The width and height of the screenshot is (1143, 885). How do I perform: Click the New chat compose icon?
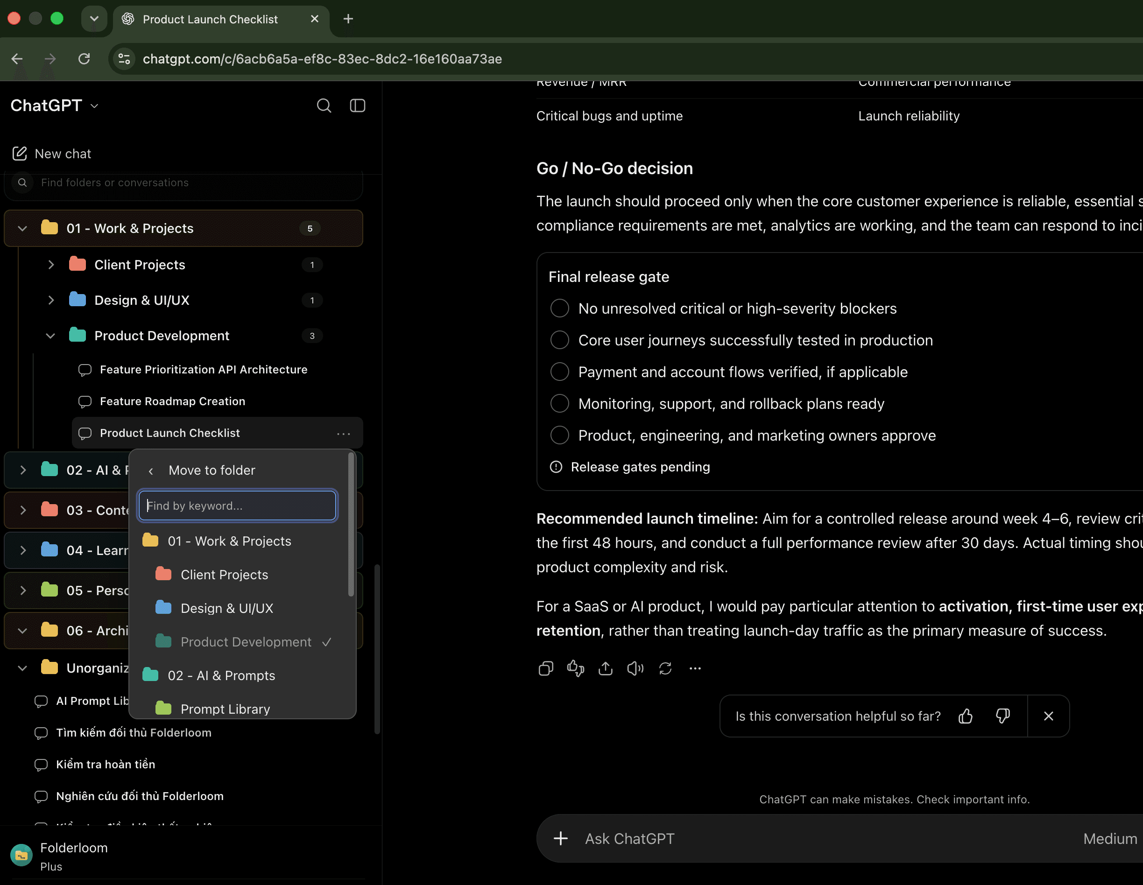coord(19,154)
